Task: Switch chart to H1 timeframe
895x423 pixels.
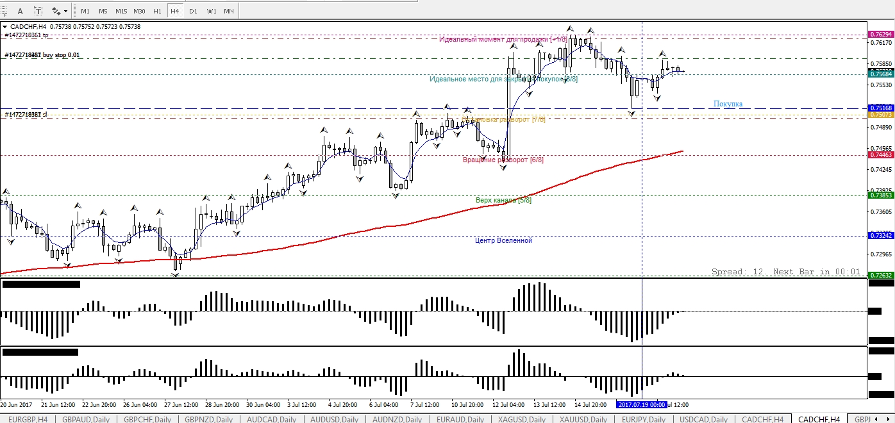Action: click(158, 11)
